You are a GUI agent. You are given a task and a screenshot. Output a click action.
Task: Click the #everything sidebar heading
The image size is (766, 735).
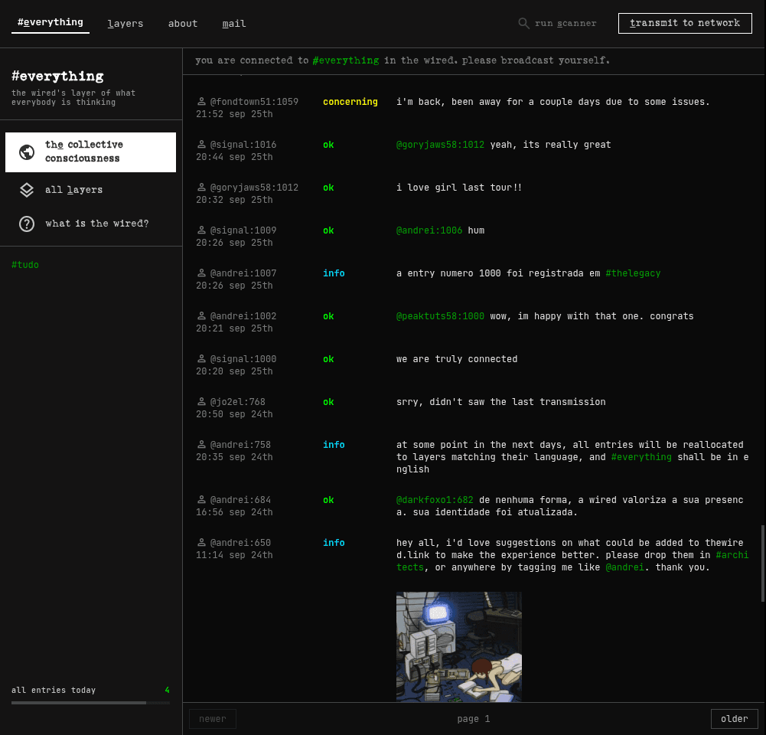[57, 77]
